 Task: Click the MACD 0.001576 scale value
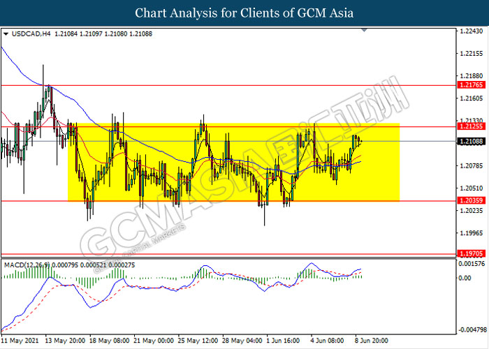coord(472,264)
